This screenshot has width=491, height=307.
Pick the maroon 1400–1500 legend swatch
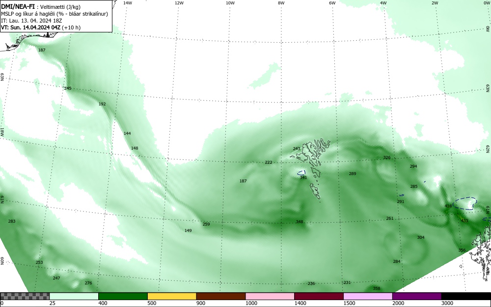[x=319, y=296]
